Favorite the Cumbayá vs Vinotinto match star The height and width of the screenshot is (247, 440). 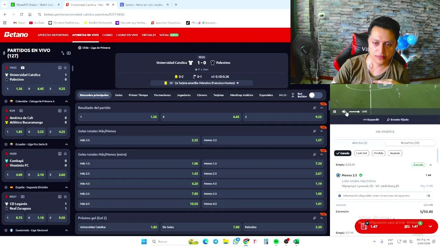coord(65,154)
